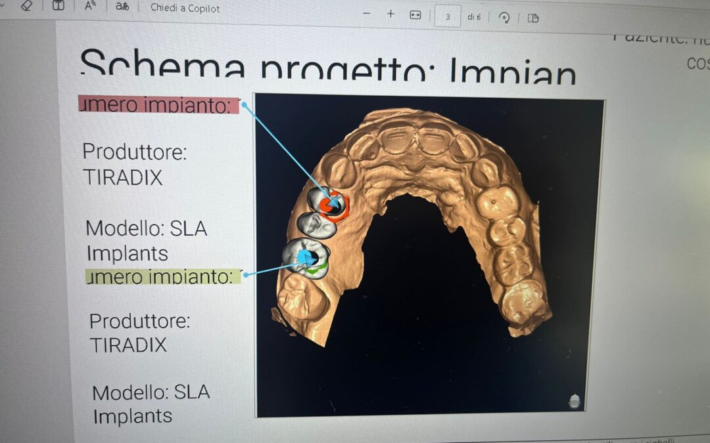Click the orange hexagon implant marker

click(335, 205)
